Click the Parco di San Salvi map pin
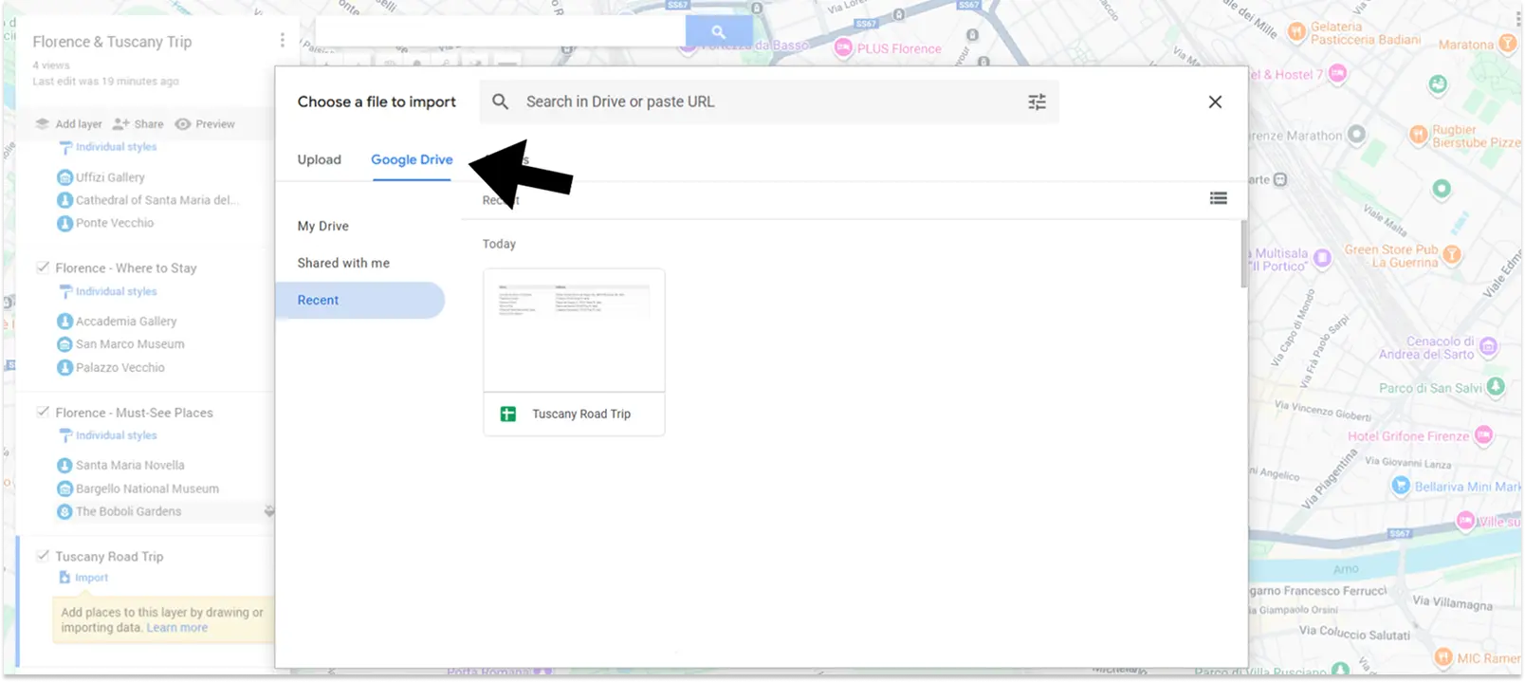This screenshot has width=1525, height=682. 1496,386
